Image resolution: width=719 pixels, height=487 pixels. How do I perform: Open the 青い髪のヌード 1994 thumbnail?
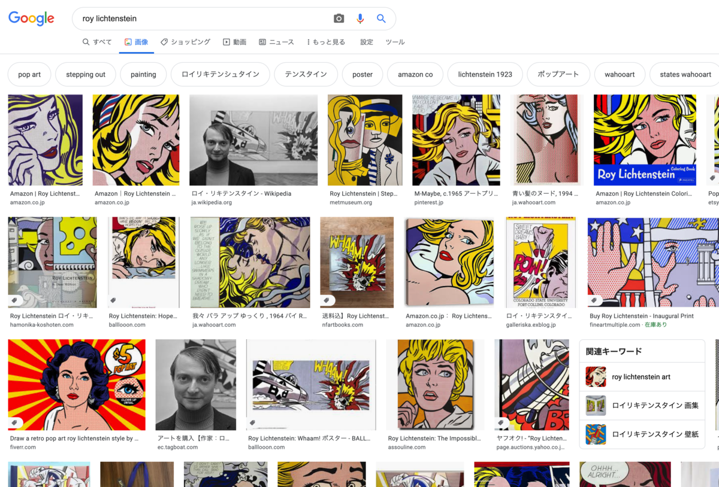pos(547,140)
